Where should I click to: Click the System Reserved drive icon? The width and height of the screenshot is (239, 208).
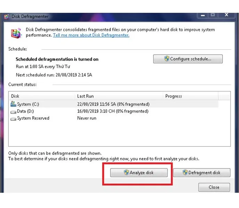[x=13, y=119]
